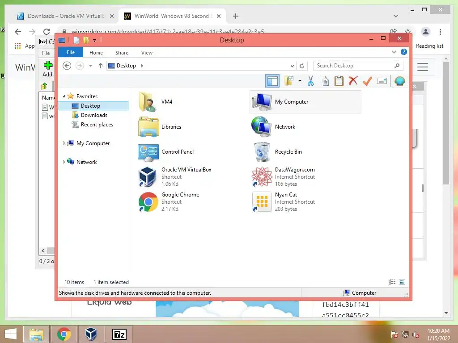Image resolution: width=458 pixels, height=343 pixels.
Task: Click the red X Delete icon
Action: pos(353,80)
